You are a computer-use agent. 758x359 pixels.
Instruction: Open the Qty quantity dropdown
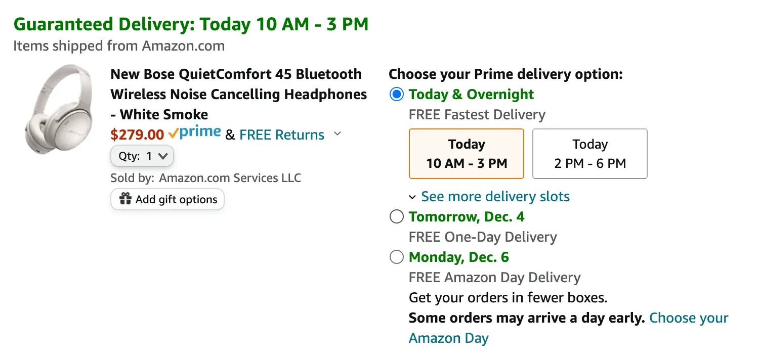pos(142,156)
